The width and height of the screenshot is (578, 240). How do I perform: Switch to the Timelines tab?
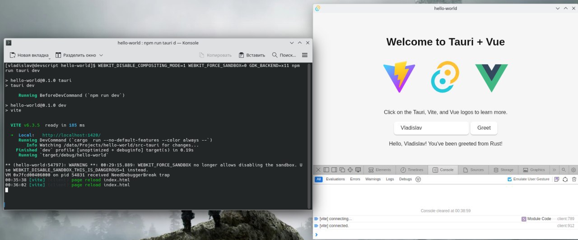[411, 170]
